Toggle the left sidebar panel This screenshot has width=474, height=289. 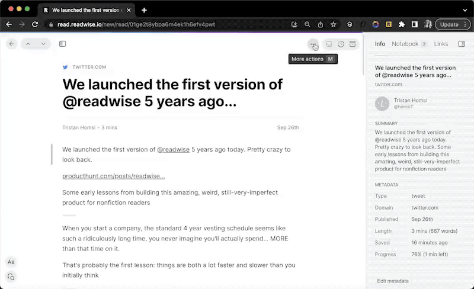coord(62,44)
